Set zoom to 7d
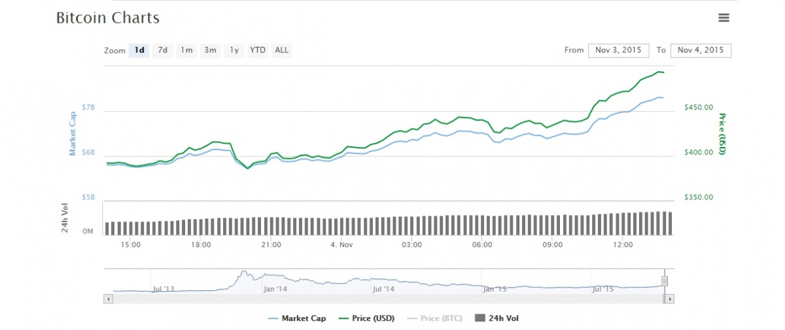 163,50
